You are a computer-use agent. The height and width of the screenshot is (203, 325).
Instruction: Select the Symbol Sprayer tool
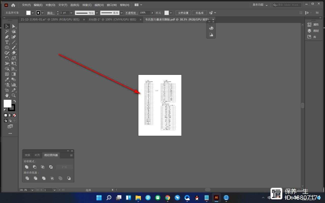point(7,85)
